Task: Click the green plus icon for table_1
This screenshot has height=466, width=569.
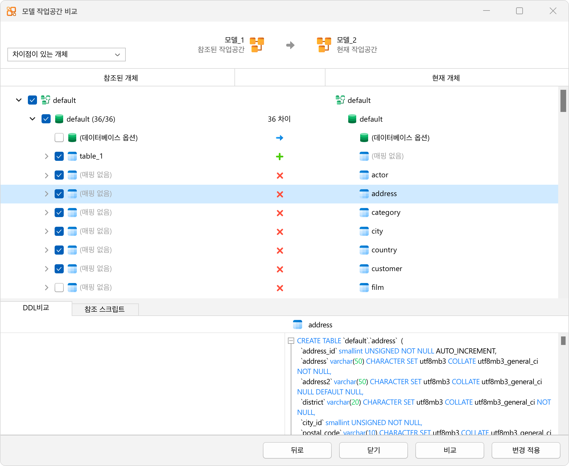Action: (280, 157)
